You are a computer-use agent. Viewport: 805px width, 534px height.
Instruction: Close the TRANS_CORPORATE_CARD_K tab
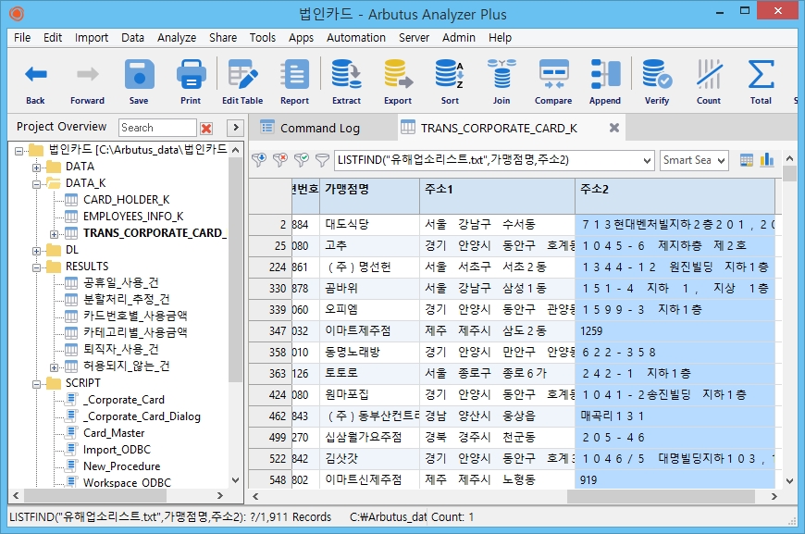click(614, 128)
